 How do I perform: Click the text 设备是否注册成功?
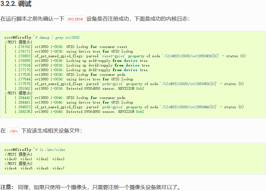(108, 19)
